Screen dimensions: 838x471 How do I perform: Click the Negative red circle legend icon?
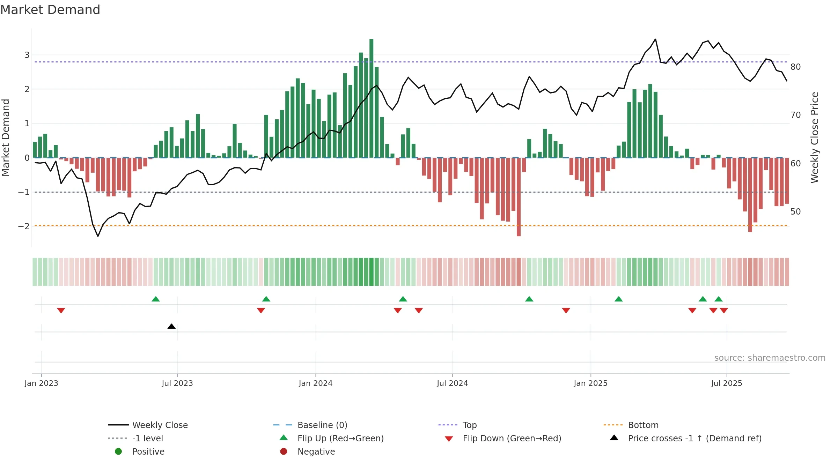coord(284,451)
